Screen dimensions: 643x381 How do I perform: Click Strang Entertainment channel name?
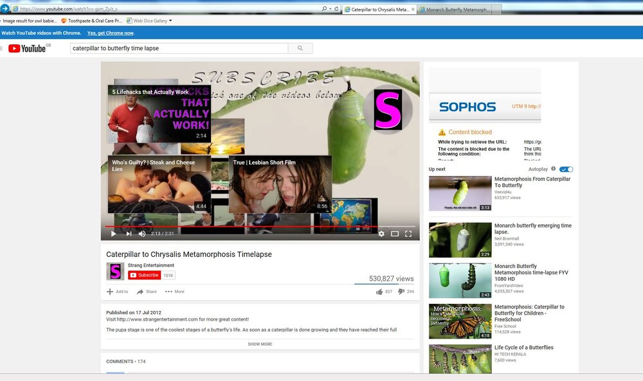(x=151, y=265)
